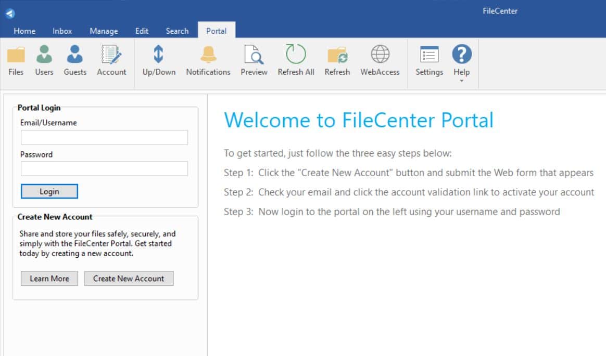Select the Portal tab
Viewport: 606px width, 356px height.
(x=217, y=31)
